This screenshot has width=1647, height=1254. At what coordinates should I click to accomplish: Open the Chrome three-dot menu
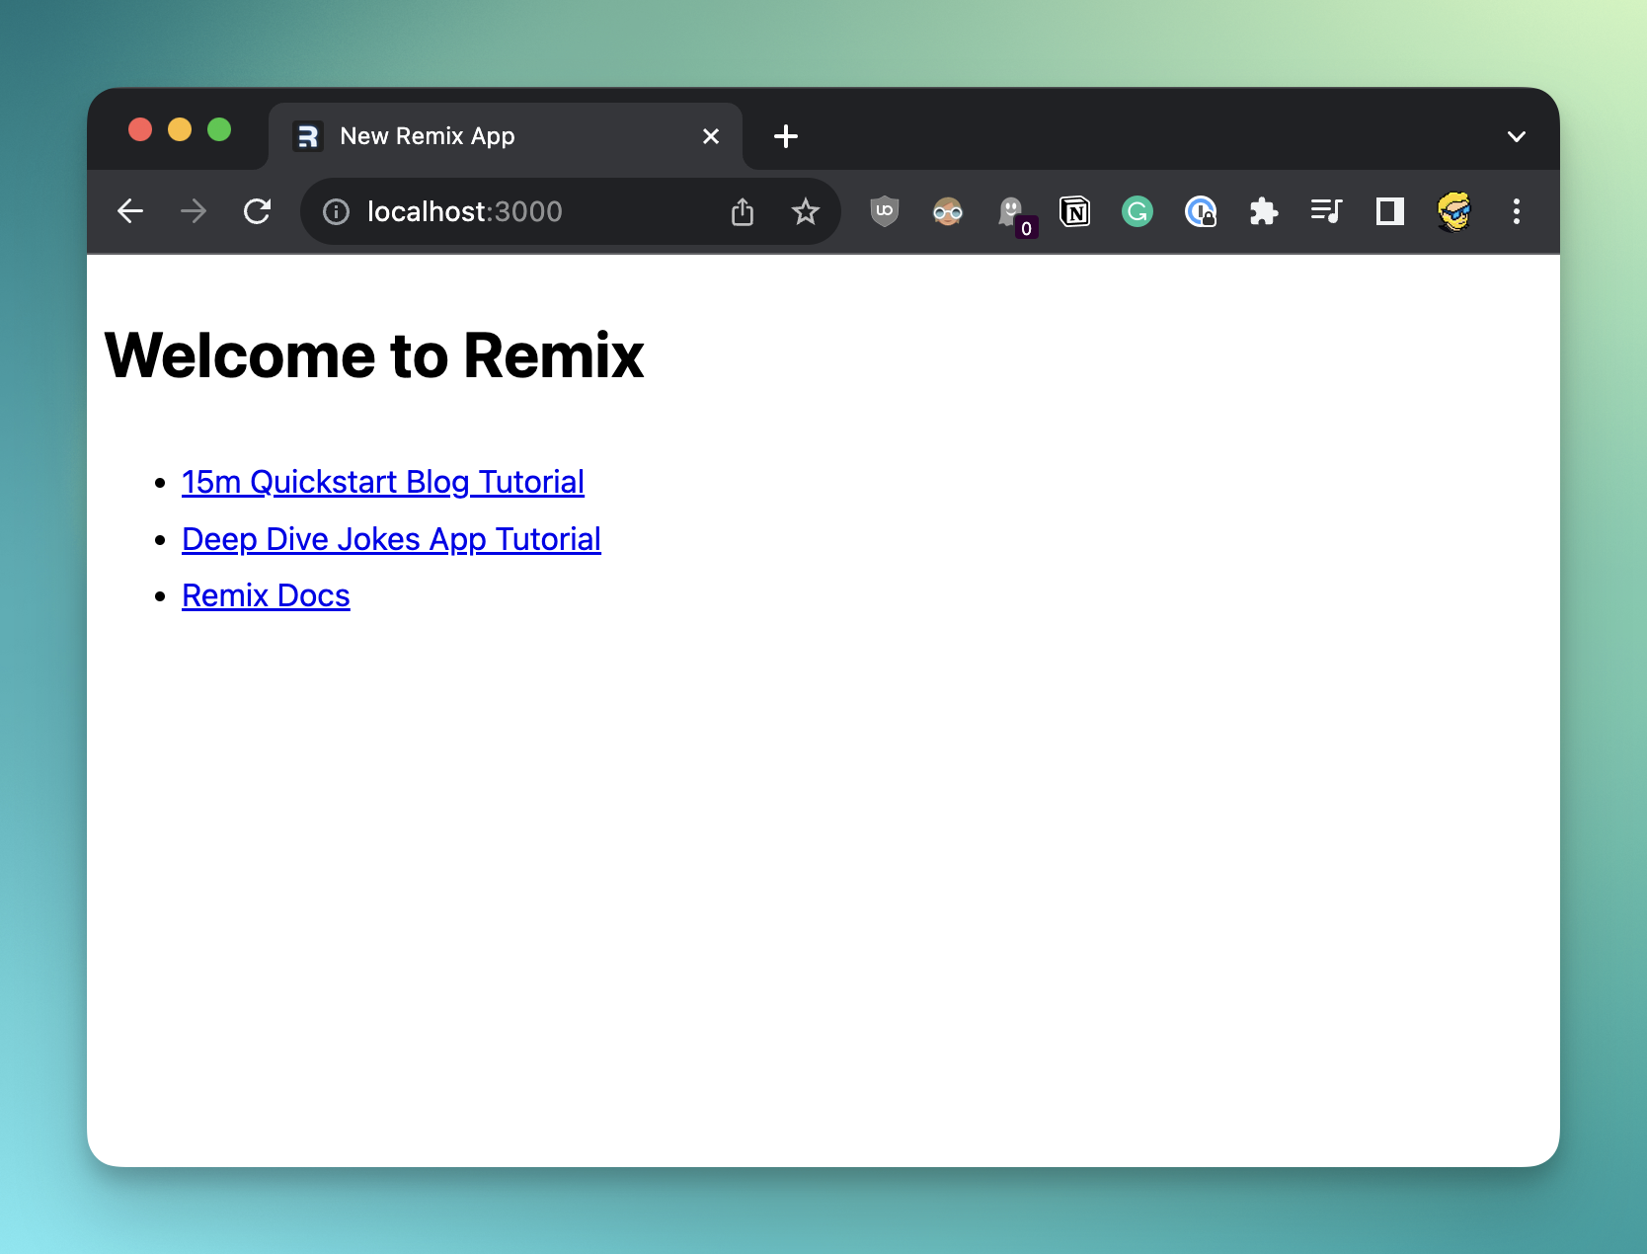(1516, 211)
